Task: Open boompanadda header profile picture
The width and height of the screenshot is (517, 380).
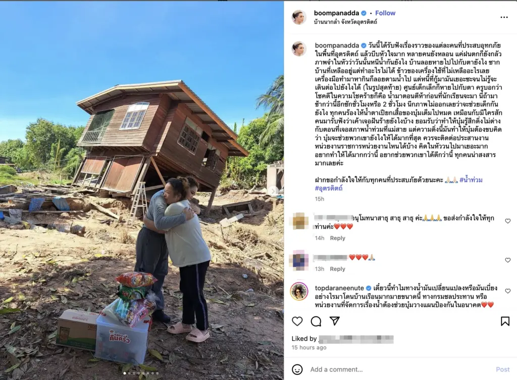Action: [x=299, y=17]
